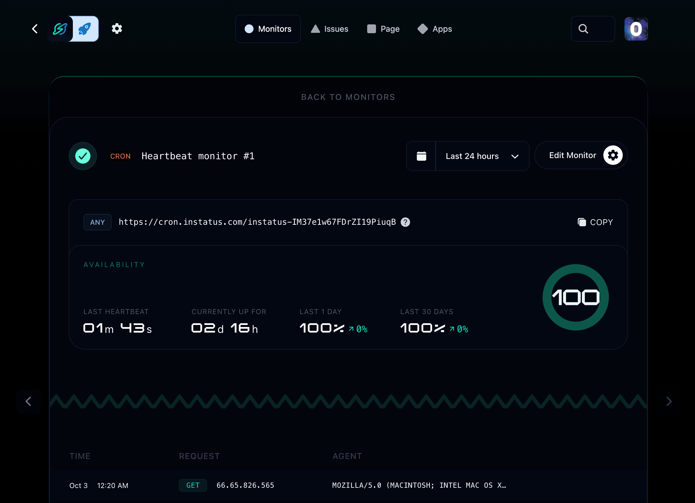The image size is (695, 503).
Task: Click the profile avatar at top right
Action: (636, 28)
